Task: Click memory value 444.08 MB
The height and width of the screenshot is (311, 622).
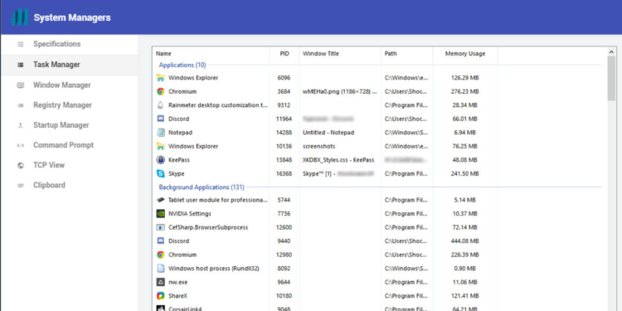Action: click(x=465, y=241)
